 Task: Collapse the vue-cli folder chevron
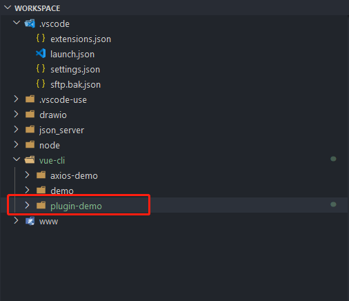(x=17, y=159)
